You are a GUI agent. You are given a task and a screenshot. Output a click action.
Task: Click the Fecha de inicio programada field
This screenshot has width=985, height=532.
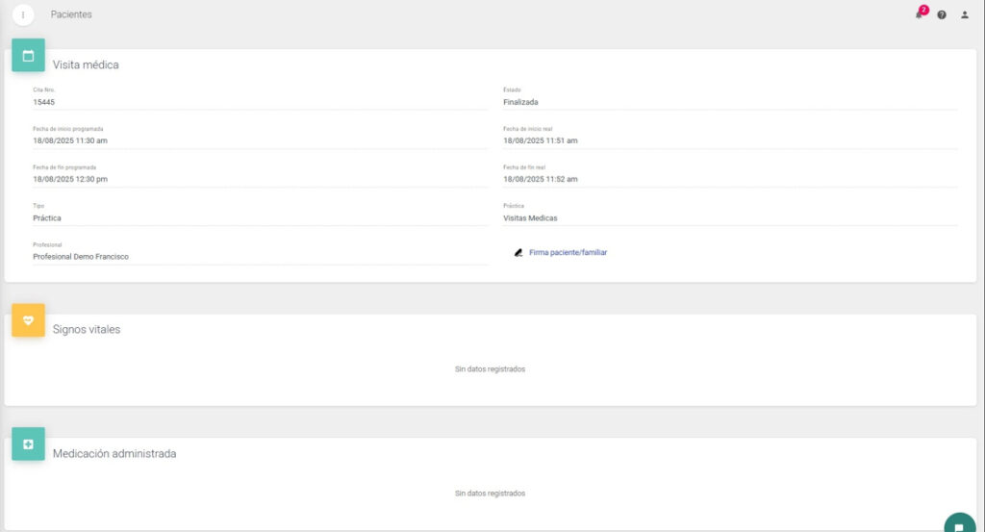click(260, 140)
